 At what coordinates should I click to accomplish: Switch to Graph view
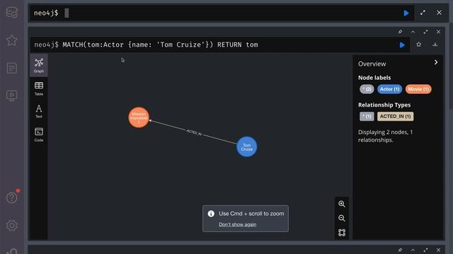pos(39,66)
